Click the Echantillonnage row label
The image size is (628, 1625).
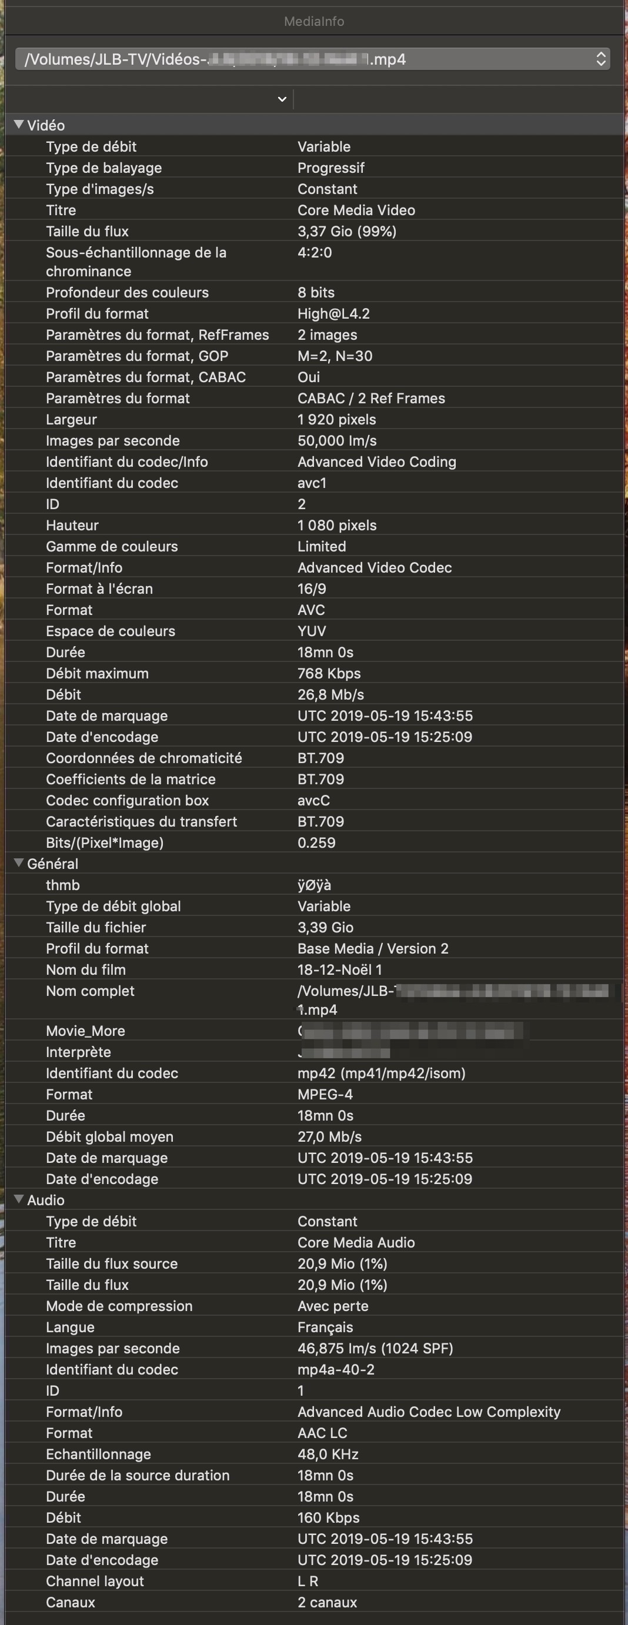point(98,1453)
